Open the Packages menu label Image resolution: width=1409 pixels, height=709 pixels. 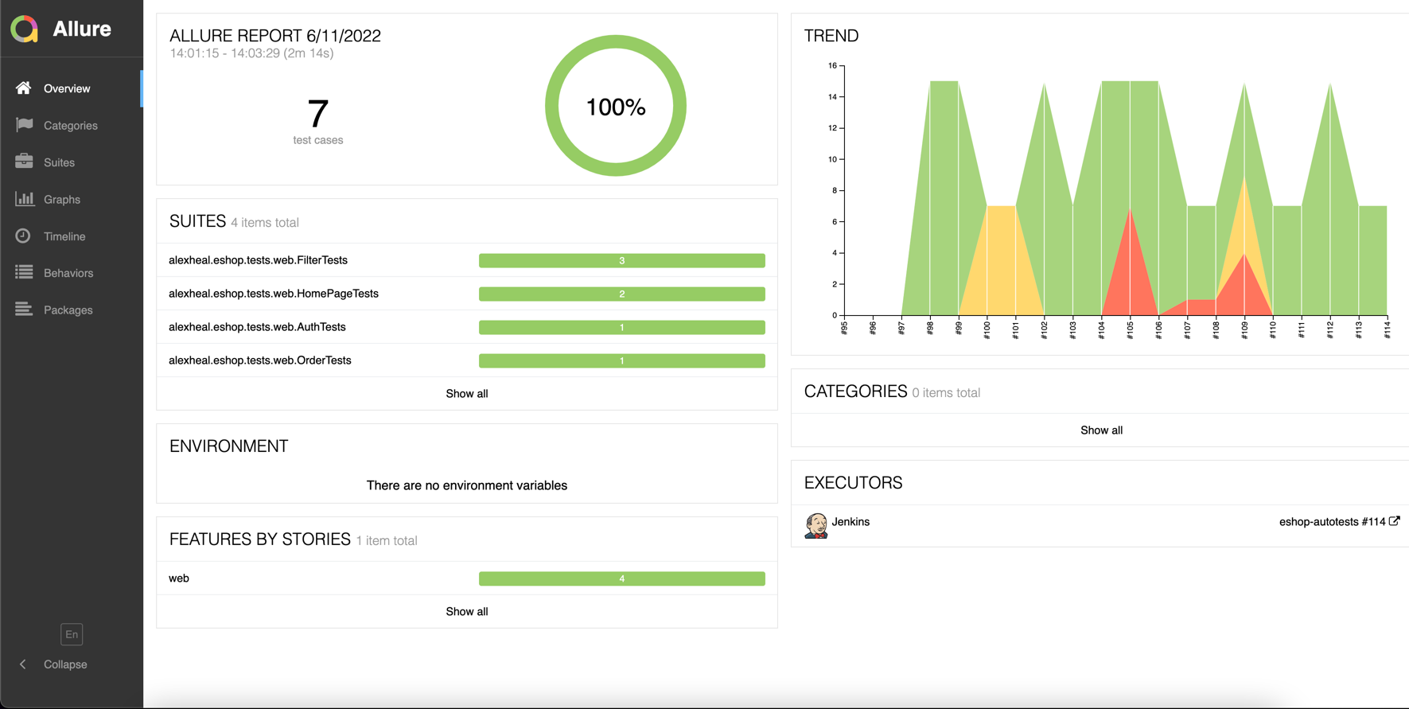pyautogui.click(x=68, y=310)
